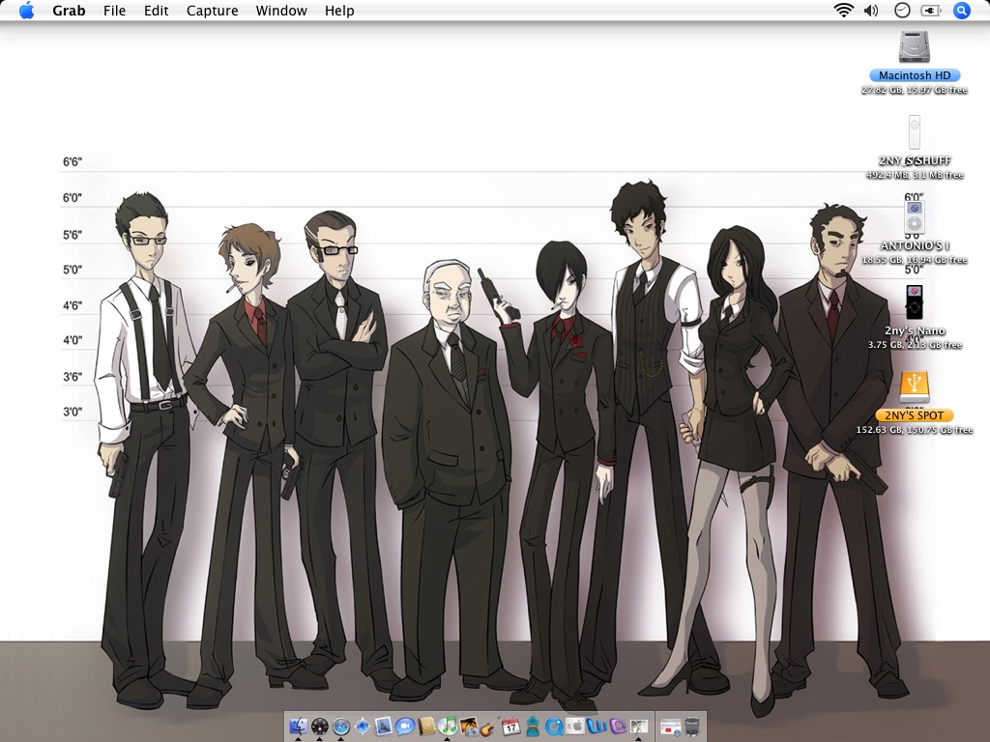Open purple @ Entourage icon in Dock
Viewport: 990px width, 742px height.
pyautogui.click(x=618, y=727)
